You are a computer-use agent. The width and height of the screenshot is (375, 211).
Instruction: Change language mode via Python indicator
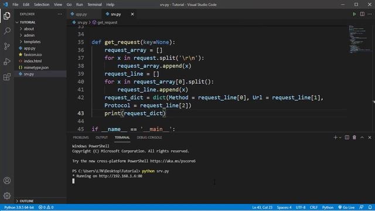click(328, 207)
